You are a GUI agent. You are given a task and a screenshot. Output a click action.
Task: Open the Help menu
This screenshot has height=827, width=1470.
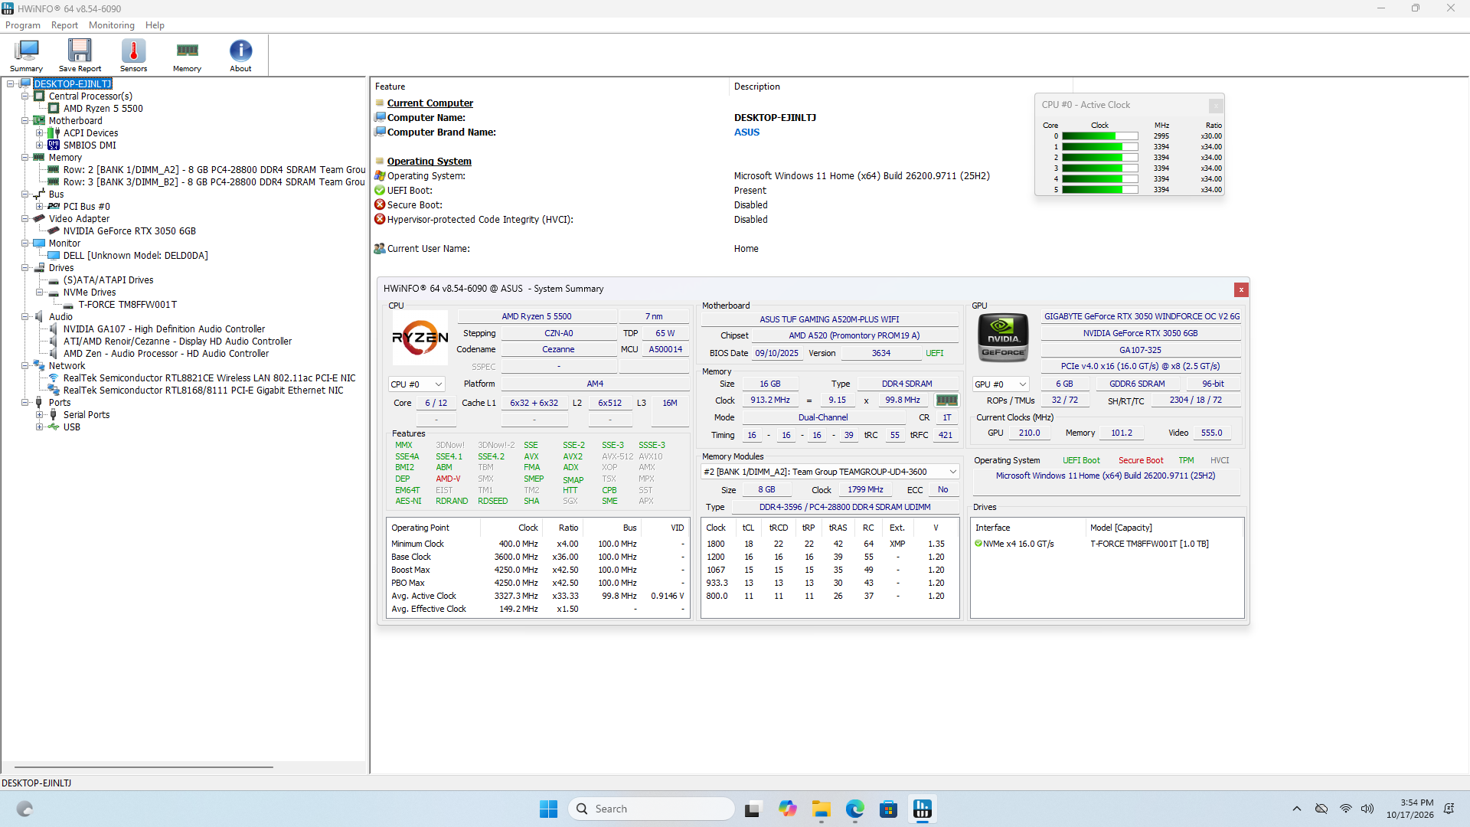(155, 25)
